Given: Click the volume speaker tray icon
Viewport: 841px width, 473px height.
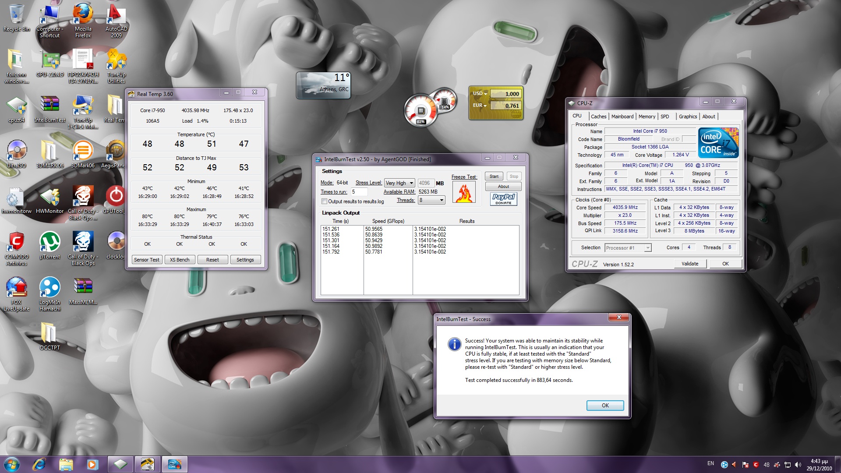Looking at the screenshot, I should [798, 465].
